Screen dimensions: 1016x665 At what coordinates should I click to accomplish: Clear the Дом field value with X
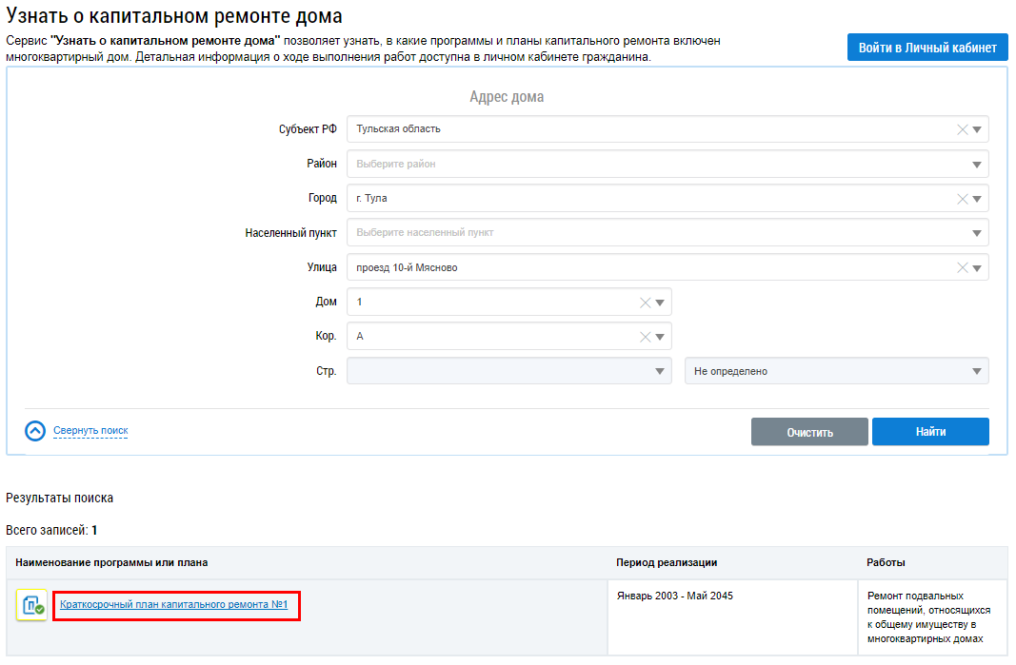coord(645,303)
